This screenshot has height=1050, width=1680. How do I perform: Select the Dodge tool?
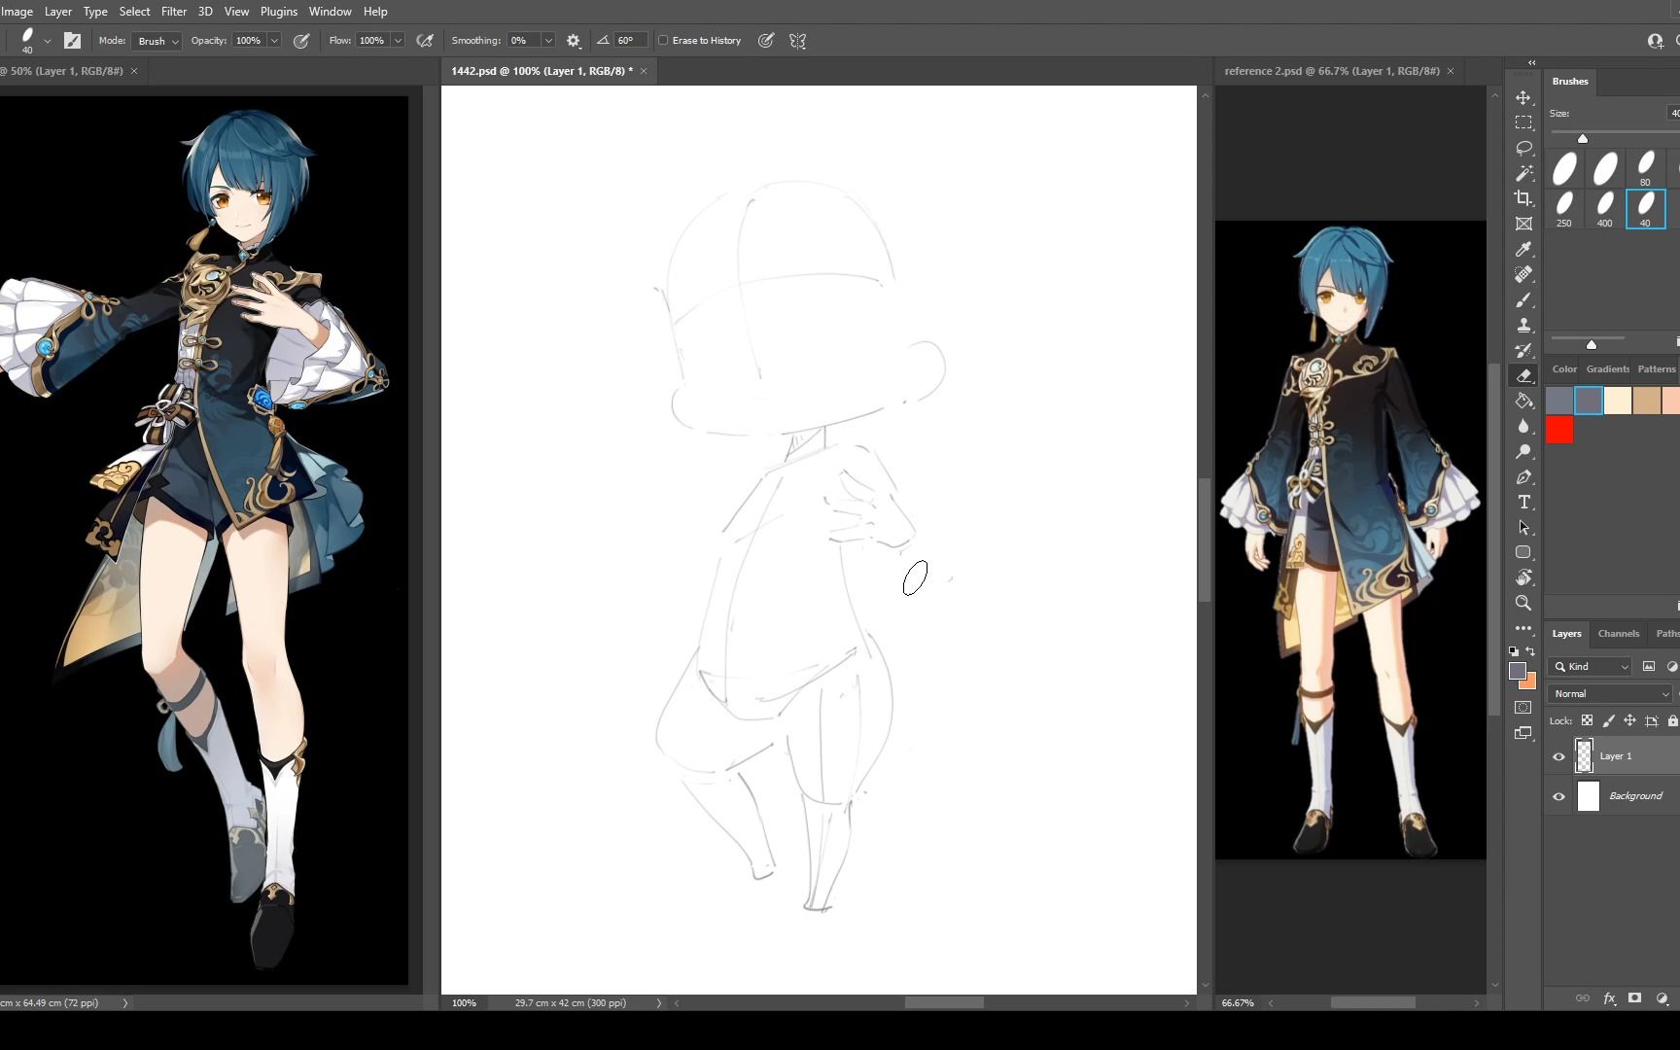1523,451
